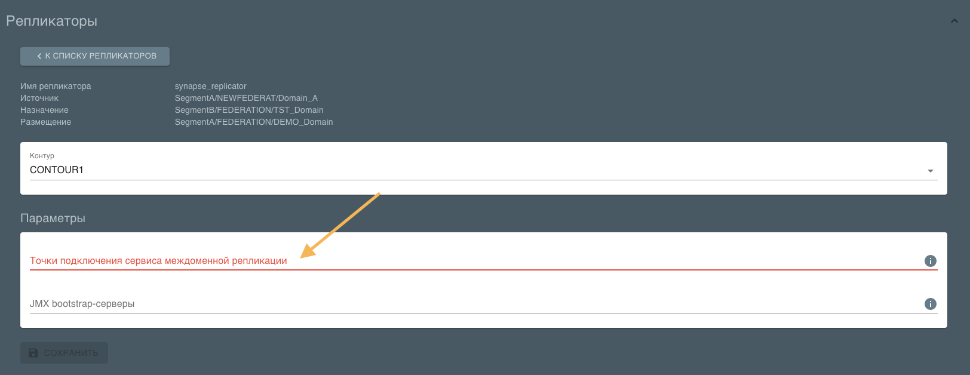The image size is (970, 375).
Task: Click the Контур field label
Action: (42, 156)
